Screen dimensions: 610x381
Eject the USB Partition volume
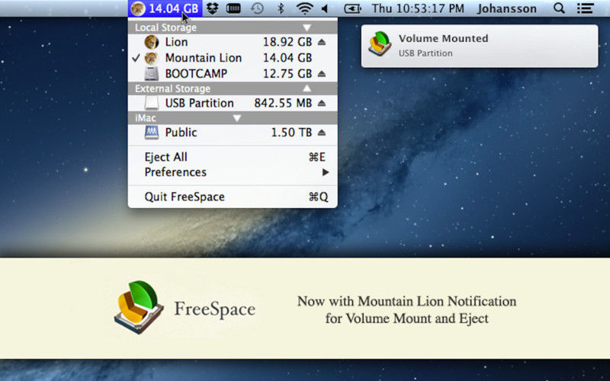321,104
